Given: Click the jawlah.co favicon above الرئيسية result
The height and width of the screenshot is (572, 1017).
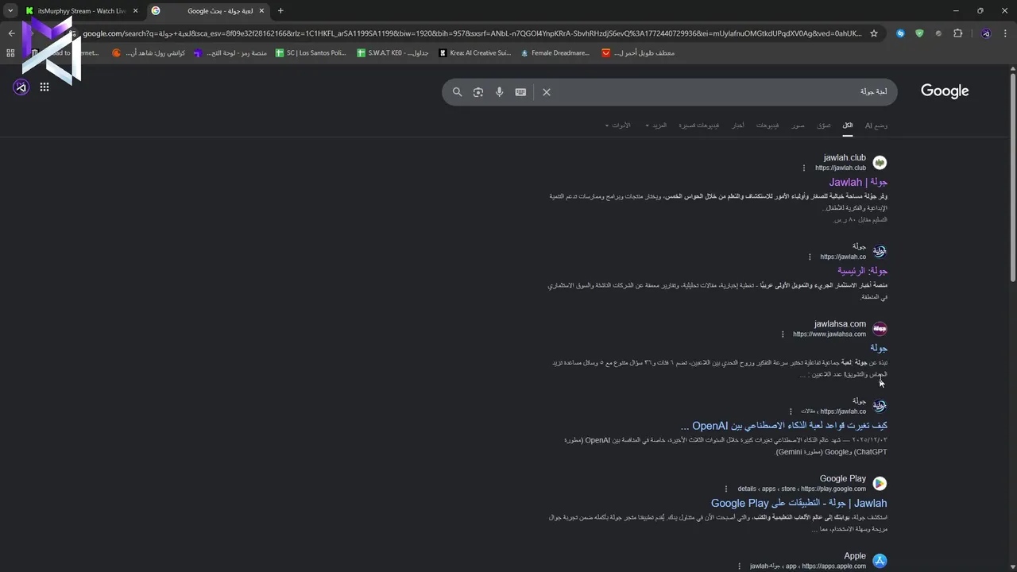Looking at the screenshot, I should tap(880, 251).
